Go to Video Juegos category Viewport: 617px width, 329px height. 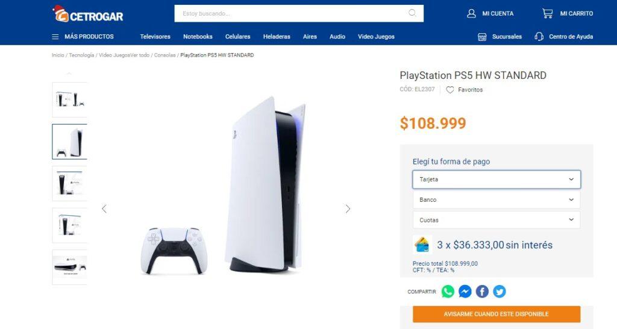[376, 37]
